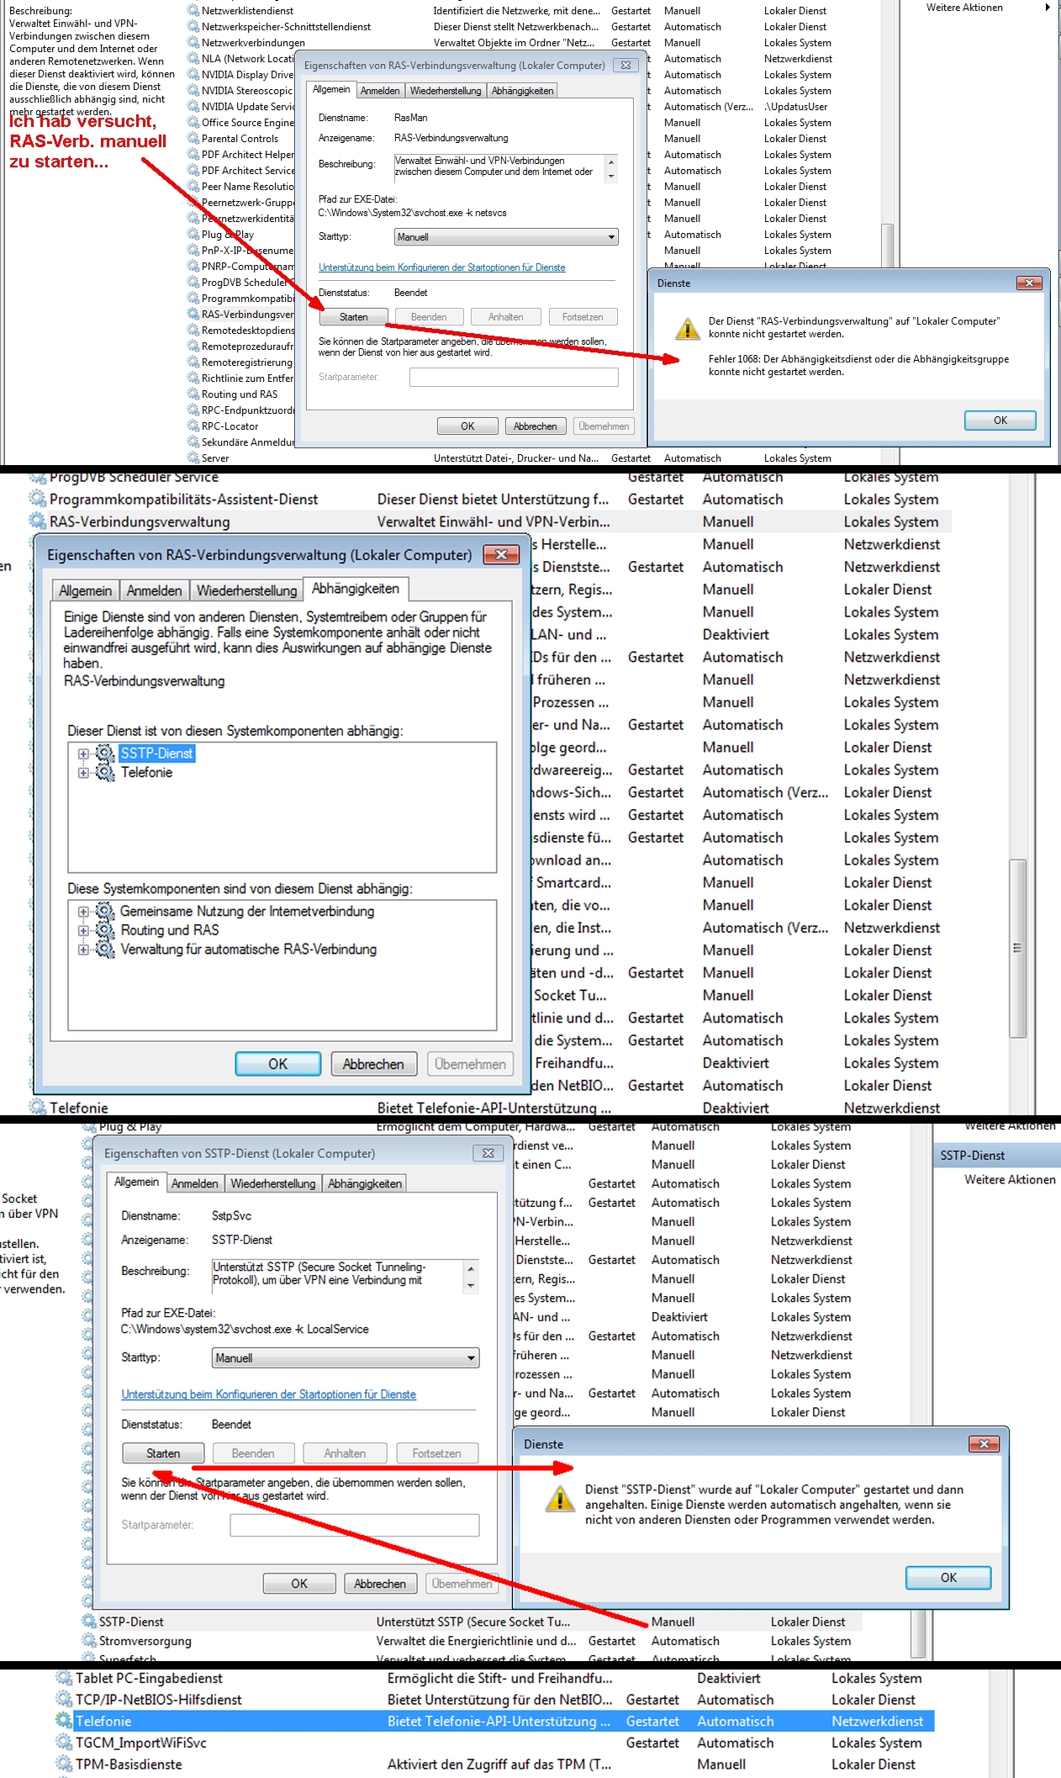The image size is (1061, 1778).
Task: Expand Gemeinsame Nutzung der Internetverbindung node
Action: coord(83,912)
